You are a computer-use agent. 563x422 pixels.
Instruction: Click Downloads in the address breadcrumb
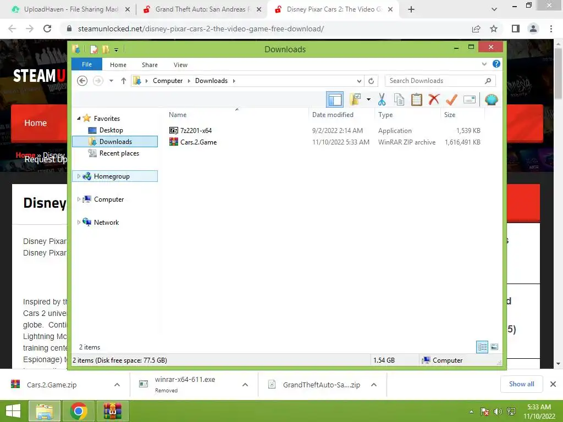point(211,81)
